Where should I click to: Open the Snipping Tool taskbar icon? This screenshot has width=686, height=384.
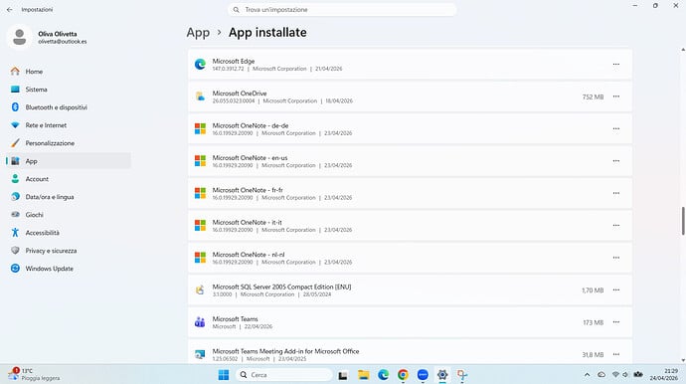462,375
